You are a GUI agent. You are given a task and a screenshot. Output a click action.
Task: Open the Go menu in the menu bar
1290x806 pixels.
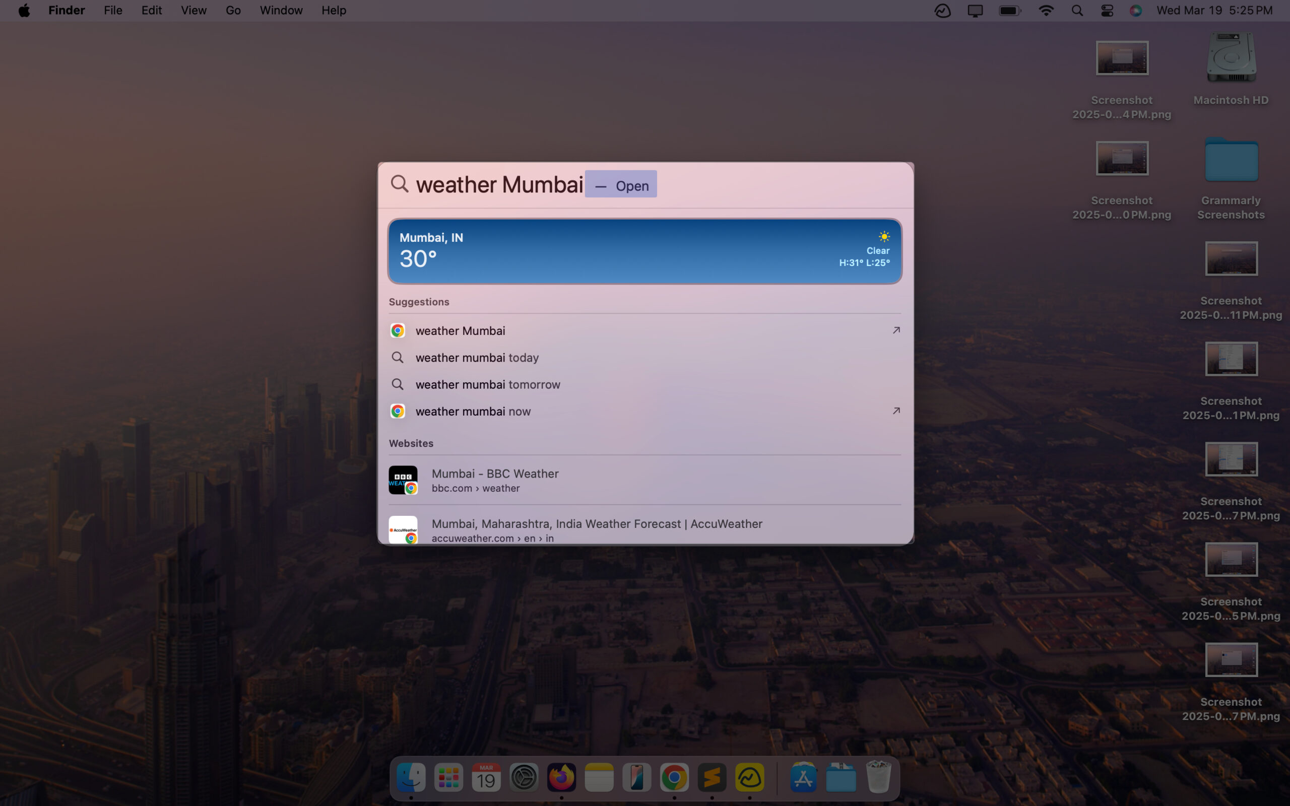pyautogui.click(x=233, y=10)
